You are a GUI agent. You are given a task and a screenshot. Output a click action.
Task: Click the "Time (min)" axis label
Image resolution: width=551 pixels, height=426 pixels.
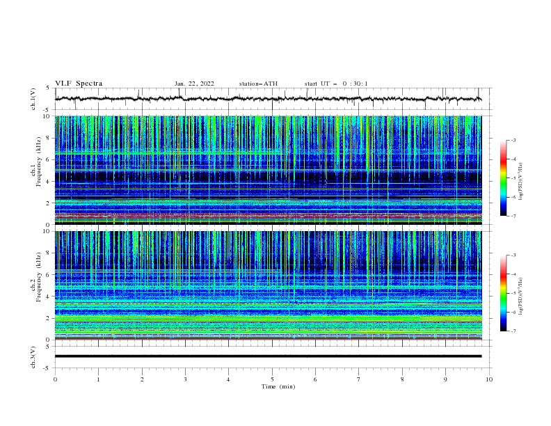[278, 386]
